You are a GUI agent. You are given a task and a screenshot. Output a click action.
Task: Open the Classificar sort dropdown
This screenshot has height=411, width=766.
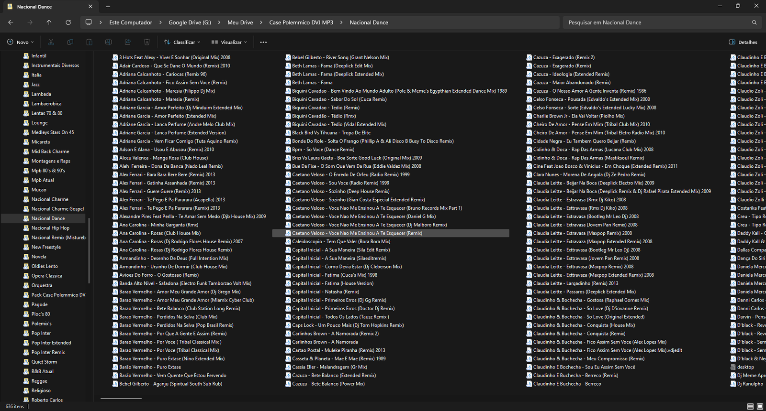point(182,42)
